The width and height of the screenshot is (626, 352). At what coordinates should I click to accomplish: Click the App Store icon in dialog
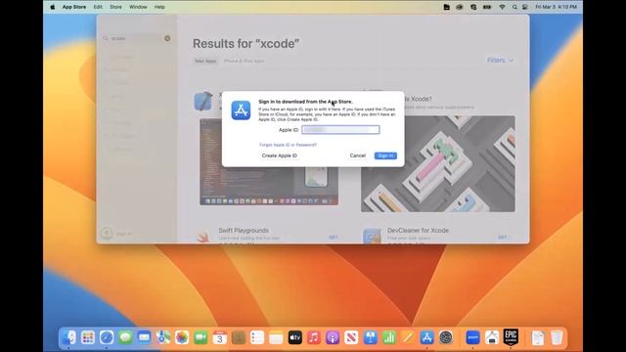pos(241,110)
